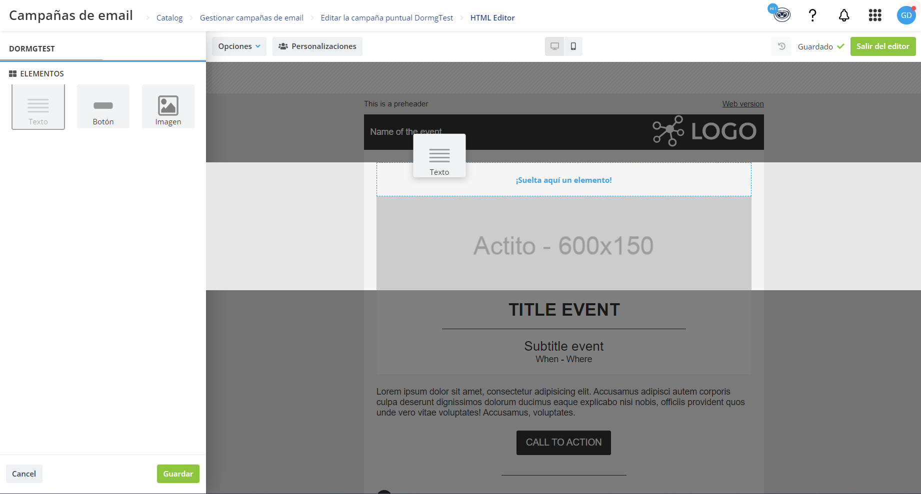This screenshot has height=494, width=921.
Task: Click the This is a preheader text
Action: click(x=396, y=104)
